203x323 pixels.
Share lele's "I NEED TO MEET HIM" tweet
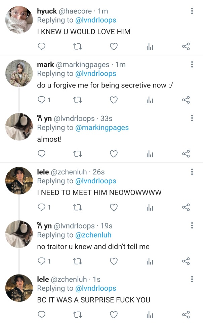pyautogui.click(x=186, y=207)
